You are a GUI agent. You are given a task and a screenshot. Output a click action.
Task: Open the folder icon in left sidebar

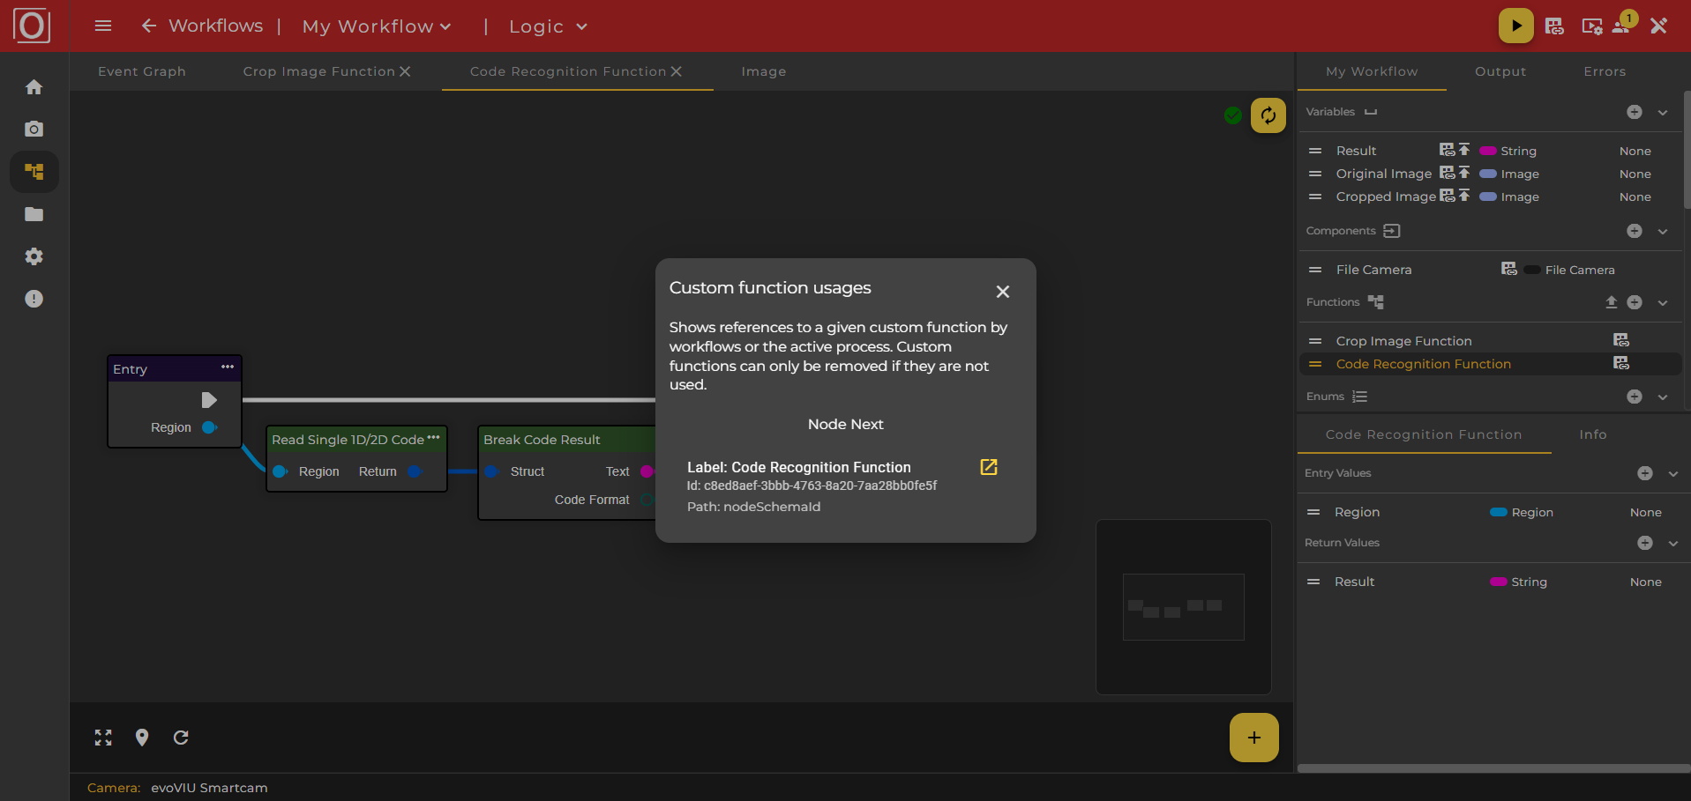coord(34,214)
